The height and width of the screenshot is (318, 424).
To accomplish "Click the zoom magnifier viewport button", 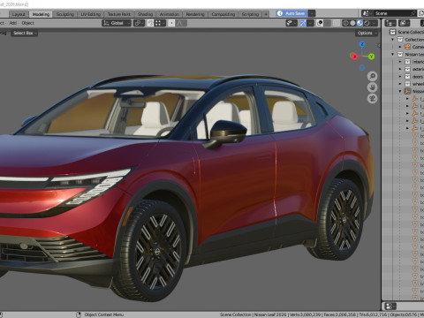I will 373,76.
